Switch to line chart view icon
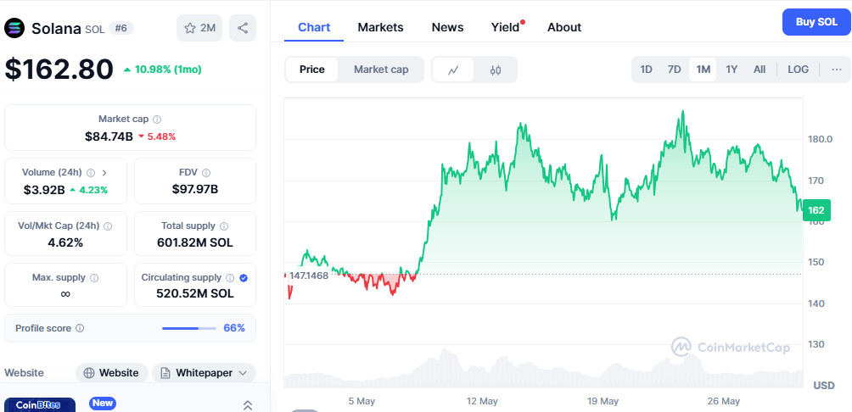852x412 pixels. tap(453, 70)
